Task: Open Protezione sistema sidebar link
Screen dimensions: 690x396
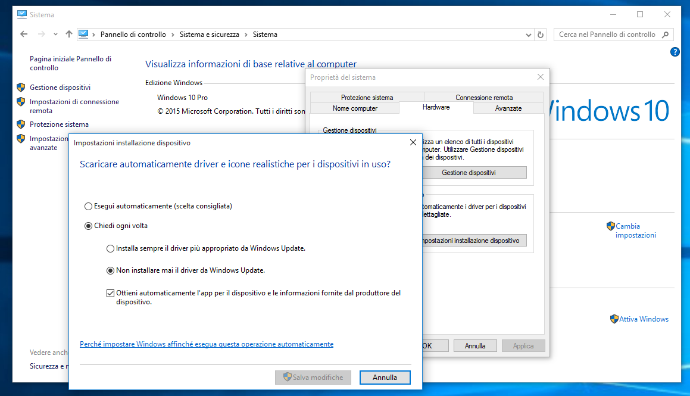Action: coord(59,124)
